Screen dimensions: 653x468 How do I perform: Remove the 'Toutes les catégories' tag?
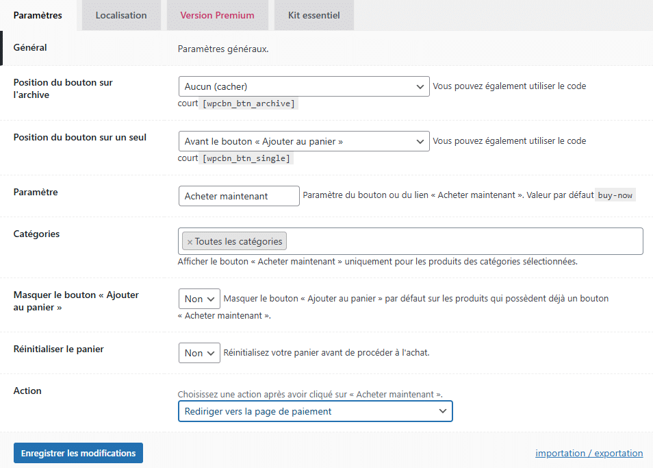coord(190,242)
